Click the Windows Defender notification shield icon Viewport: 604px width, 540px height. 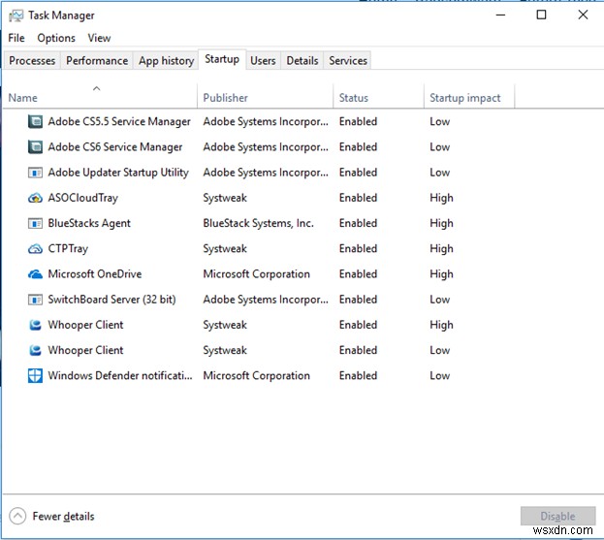[x=35, y=376]
